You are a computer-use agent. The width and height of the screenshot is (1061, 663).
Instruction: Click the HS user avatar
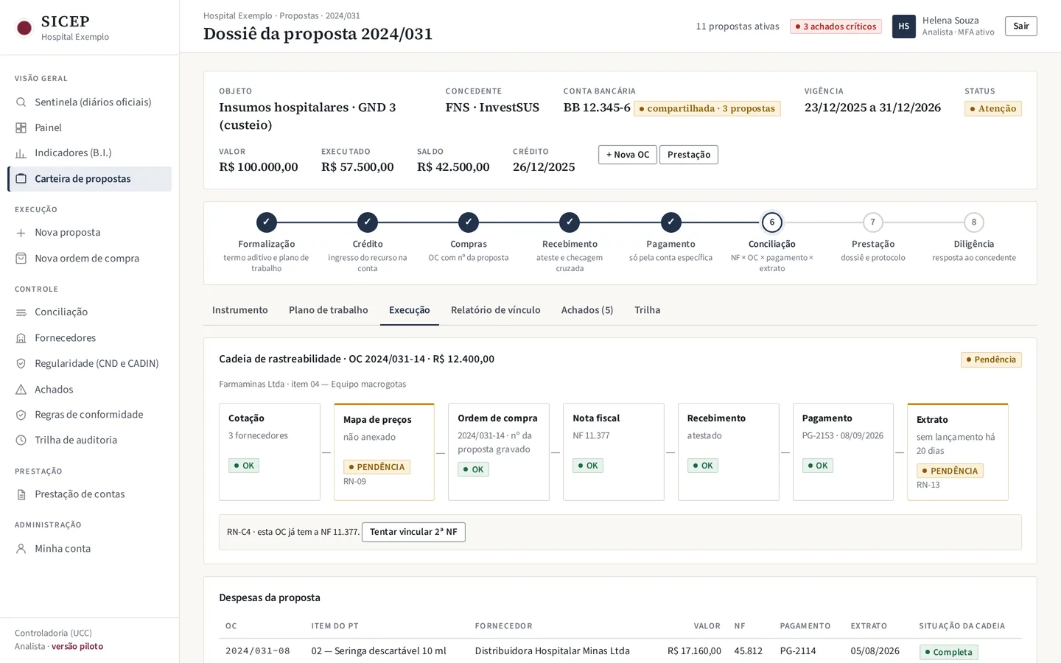coord(904,27)
